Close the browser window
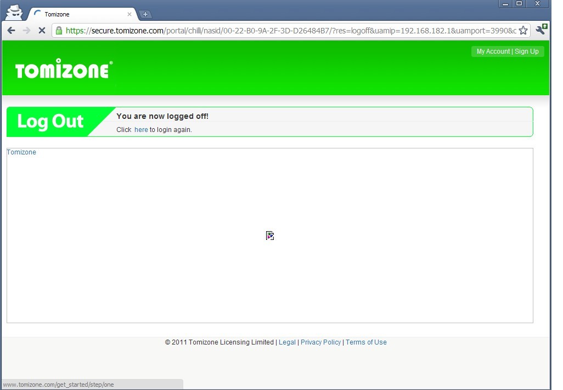 (x=538, y=4)
